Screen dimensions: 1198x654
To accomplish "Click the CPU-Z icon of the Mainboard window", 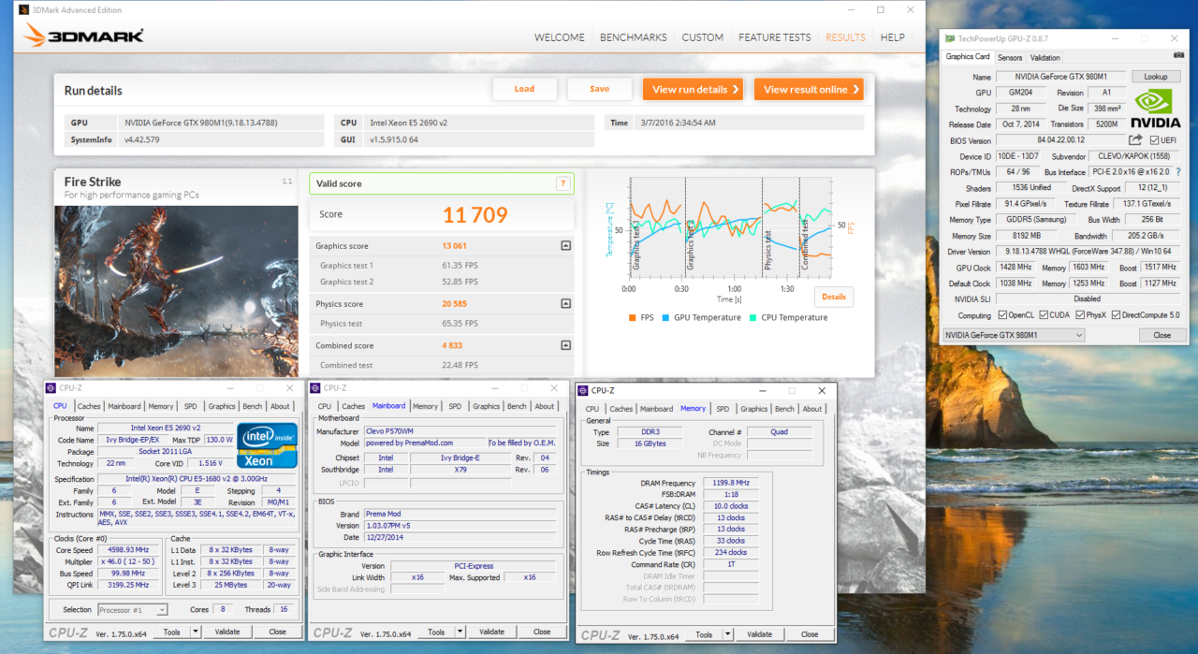I will coord(316,387).
